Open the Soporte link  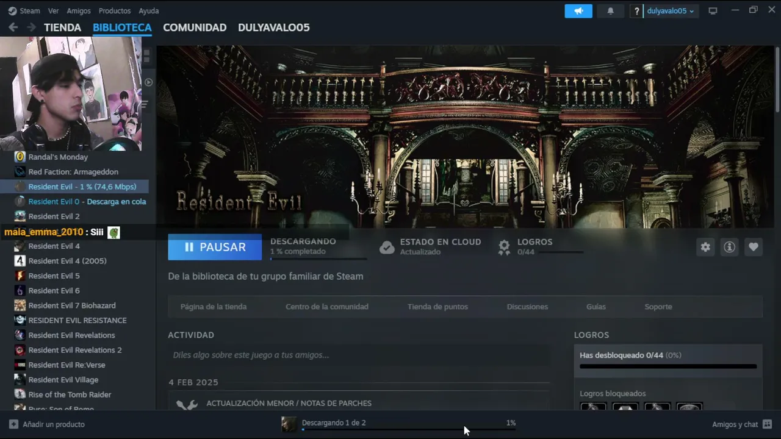tap(658, 307)
